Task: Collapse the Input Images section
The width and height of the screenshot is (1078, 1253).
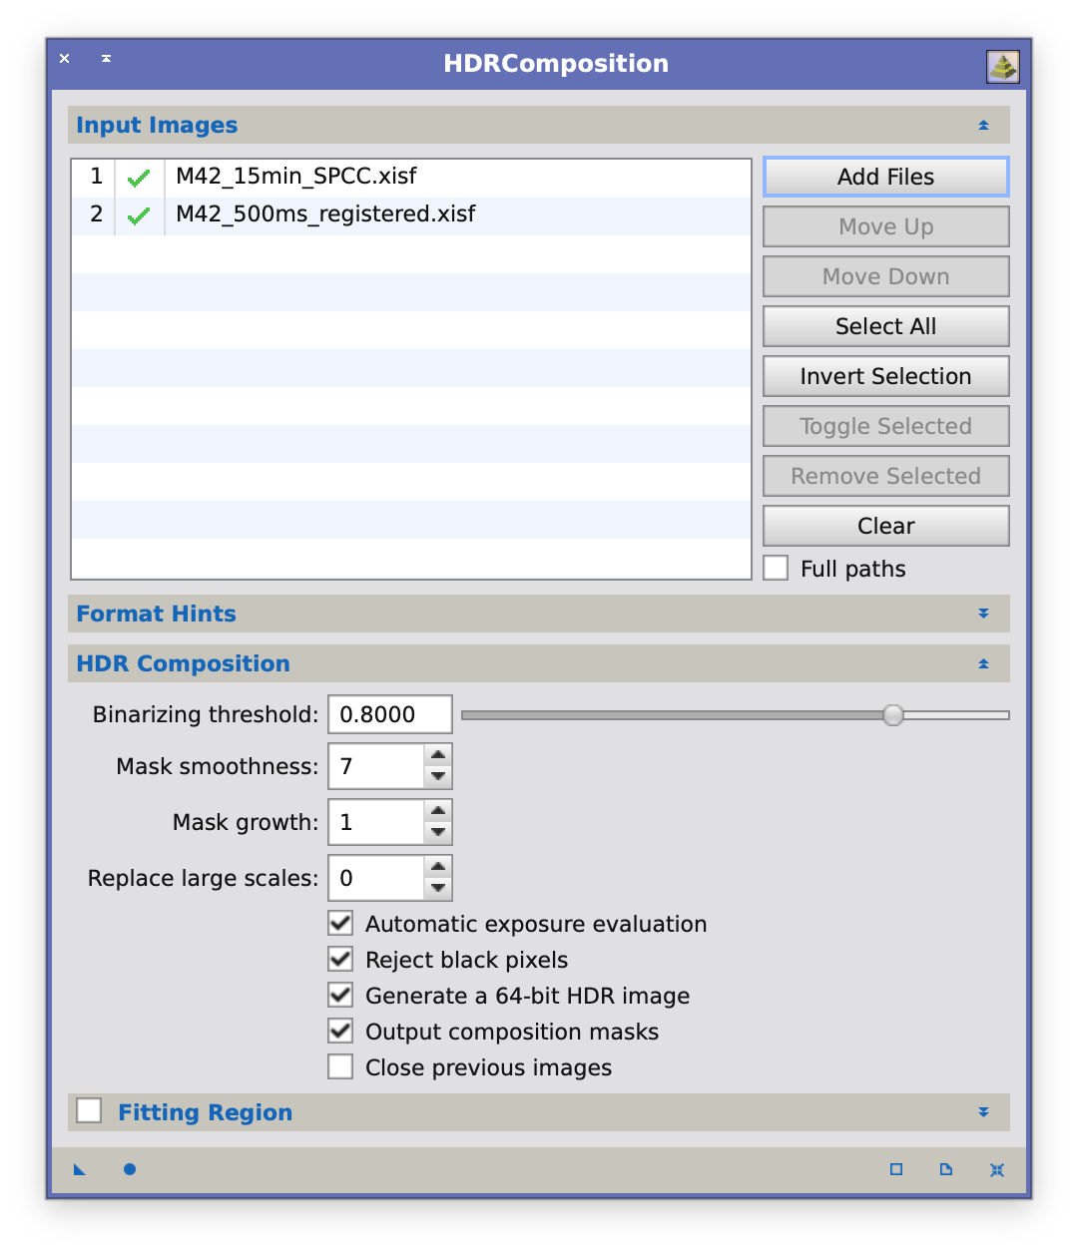Action: (x=983, y=125)
